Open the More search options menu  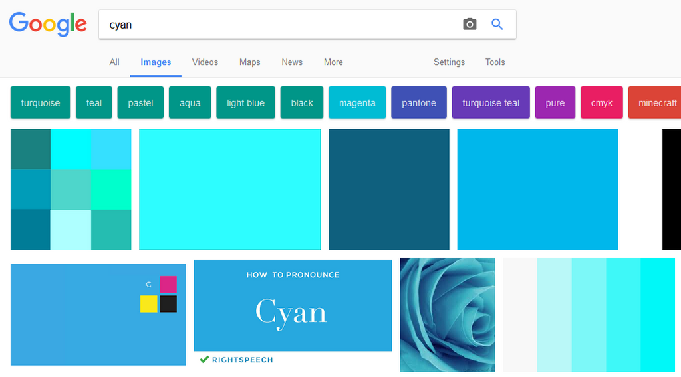[x=333, y=62]
